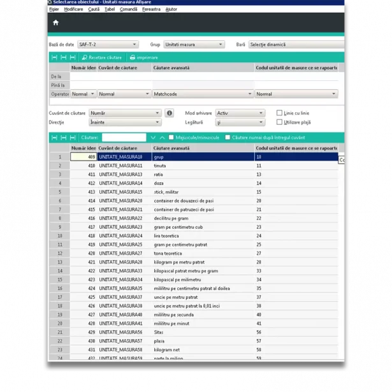Open the Fereastra menu
Viewport: 392px width, 392px height.
(151, 10)
